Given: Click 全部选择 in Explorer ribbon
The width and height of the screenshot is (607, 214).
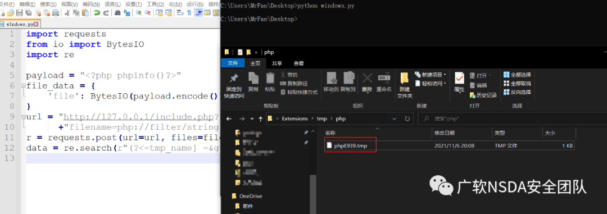Looking at the screenshot, I should coord(517,74).
